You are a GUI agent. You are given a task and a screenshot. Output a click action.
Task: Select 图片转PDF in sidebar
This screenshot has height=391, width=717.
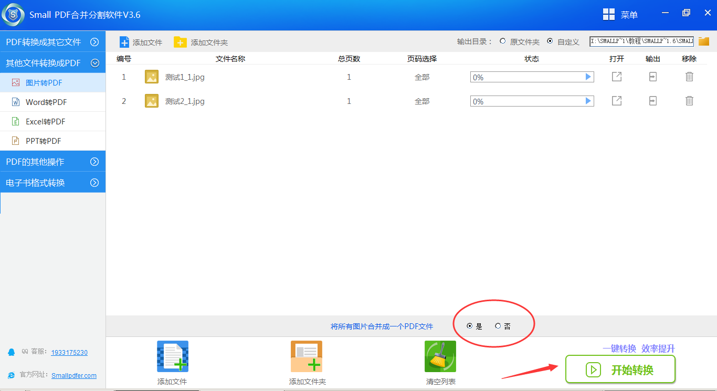(x=52, y=83)
